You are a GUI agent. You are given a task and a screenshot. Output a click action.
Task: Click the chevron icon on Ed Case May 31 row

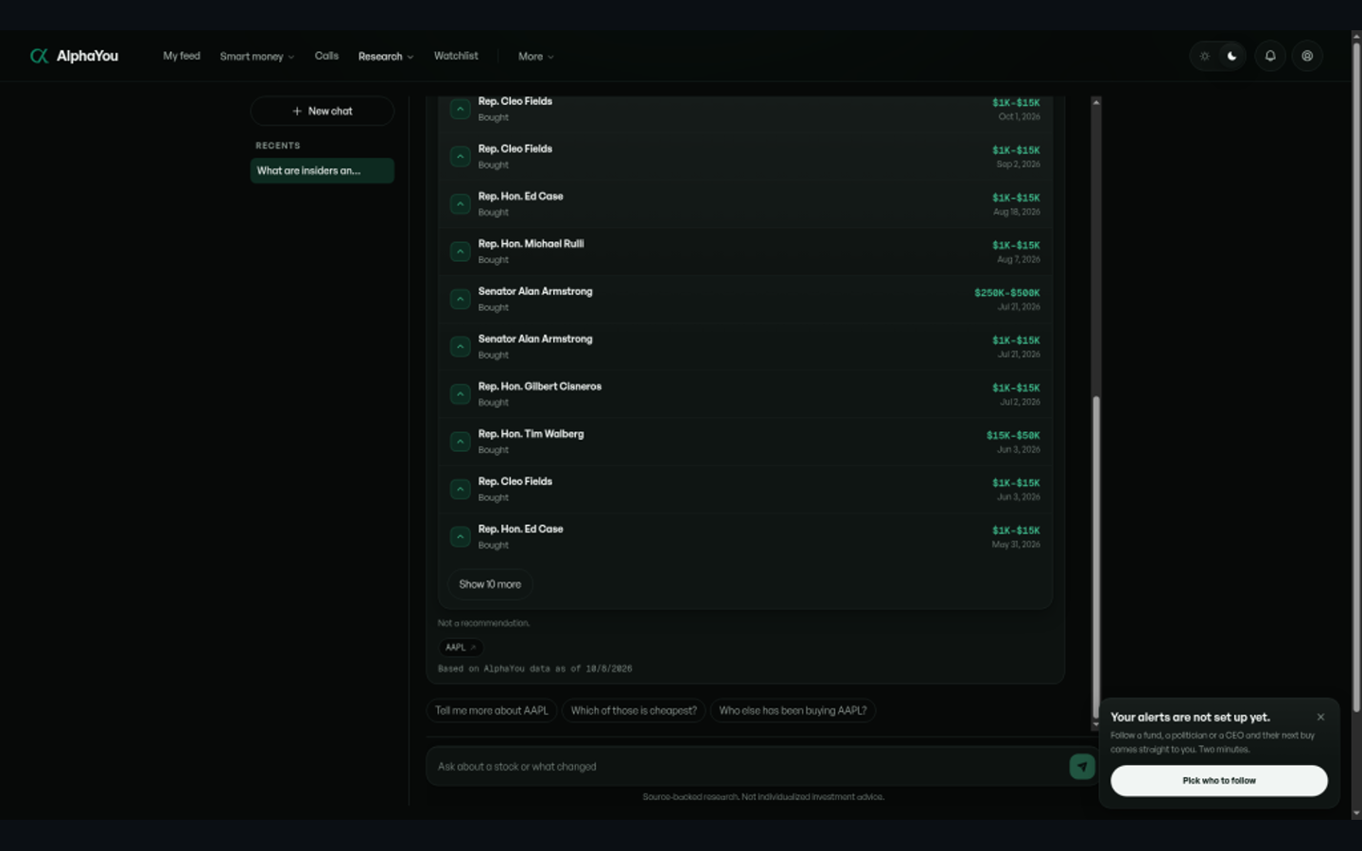coord(460,536)
